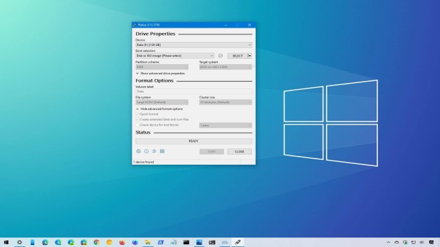
Task: Open Rufus application settings icon
Action: click(x=155, y=151)
